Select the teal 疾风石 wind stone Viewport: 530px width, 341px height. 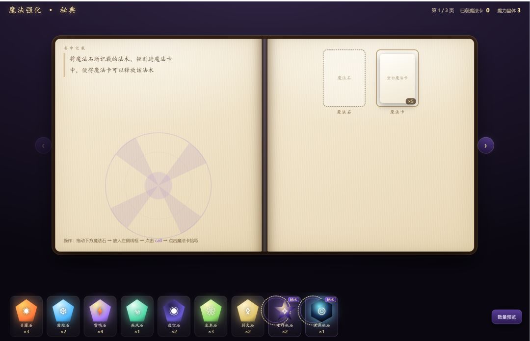point(137,316)
